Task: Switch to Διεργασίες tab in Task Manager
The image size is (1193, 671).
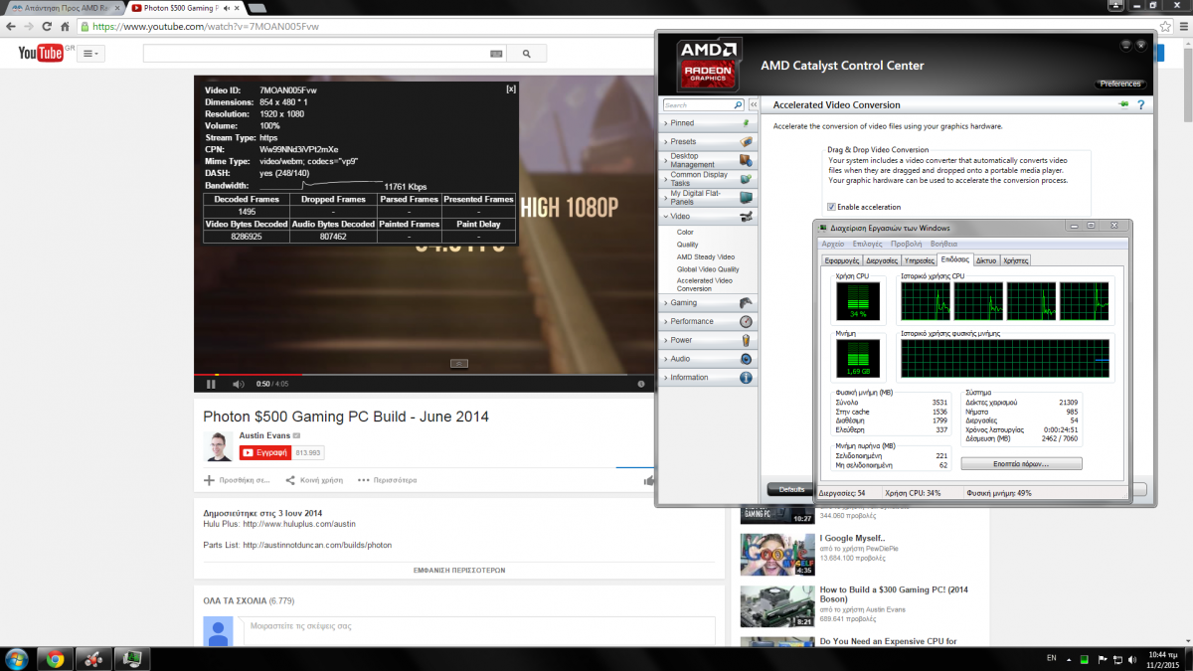Action: tap(882, 259)
